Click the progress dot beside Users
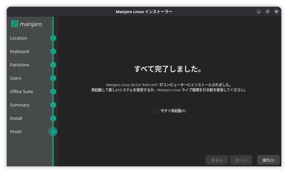Image resolution: width=288 pixels, height=173 pixels. pos(53,78)
